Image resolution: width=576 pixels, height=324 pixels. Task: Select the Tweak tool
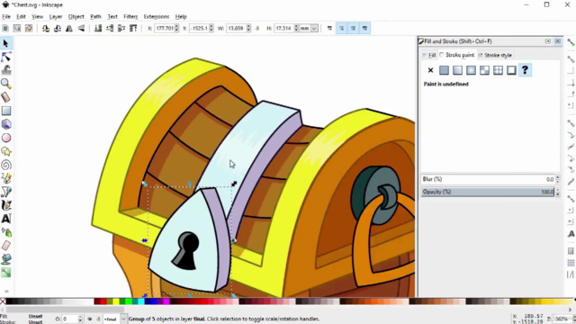(6, 70)
